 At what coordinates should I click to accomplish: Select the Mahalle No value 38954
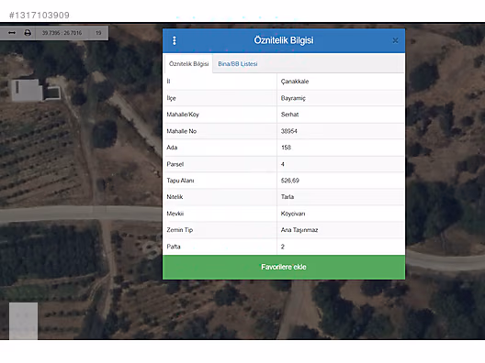289,131
